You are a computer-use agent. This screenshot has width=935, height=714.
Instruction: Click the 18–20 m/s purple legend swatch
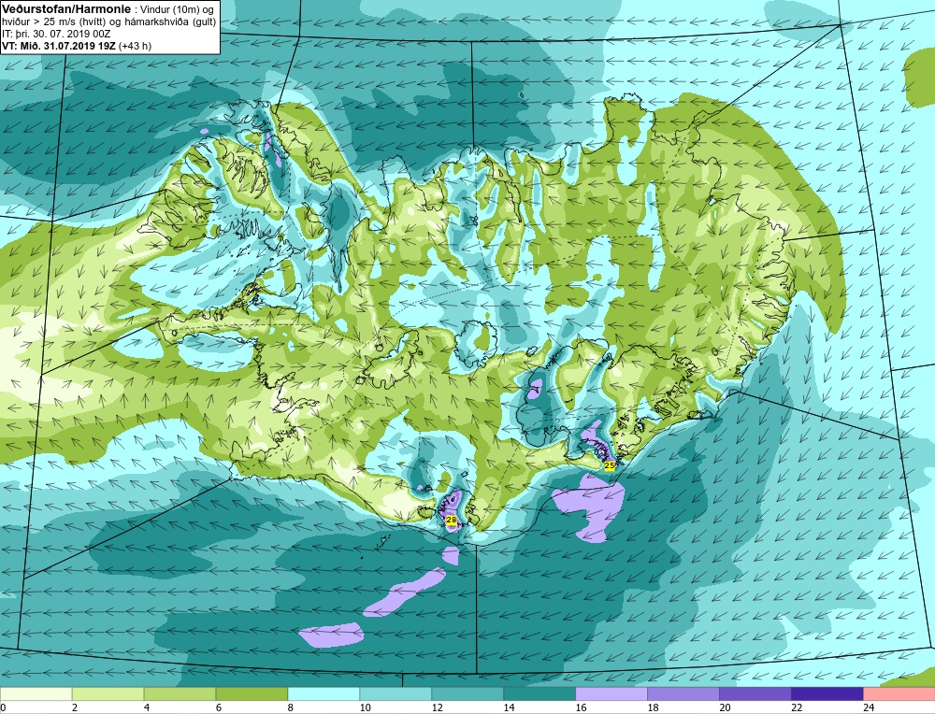683,694
